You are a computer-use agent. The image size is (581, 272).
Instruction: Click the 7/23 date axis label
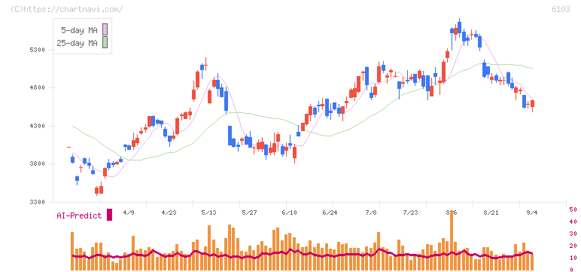(411, 212)
